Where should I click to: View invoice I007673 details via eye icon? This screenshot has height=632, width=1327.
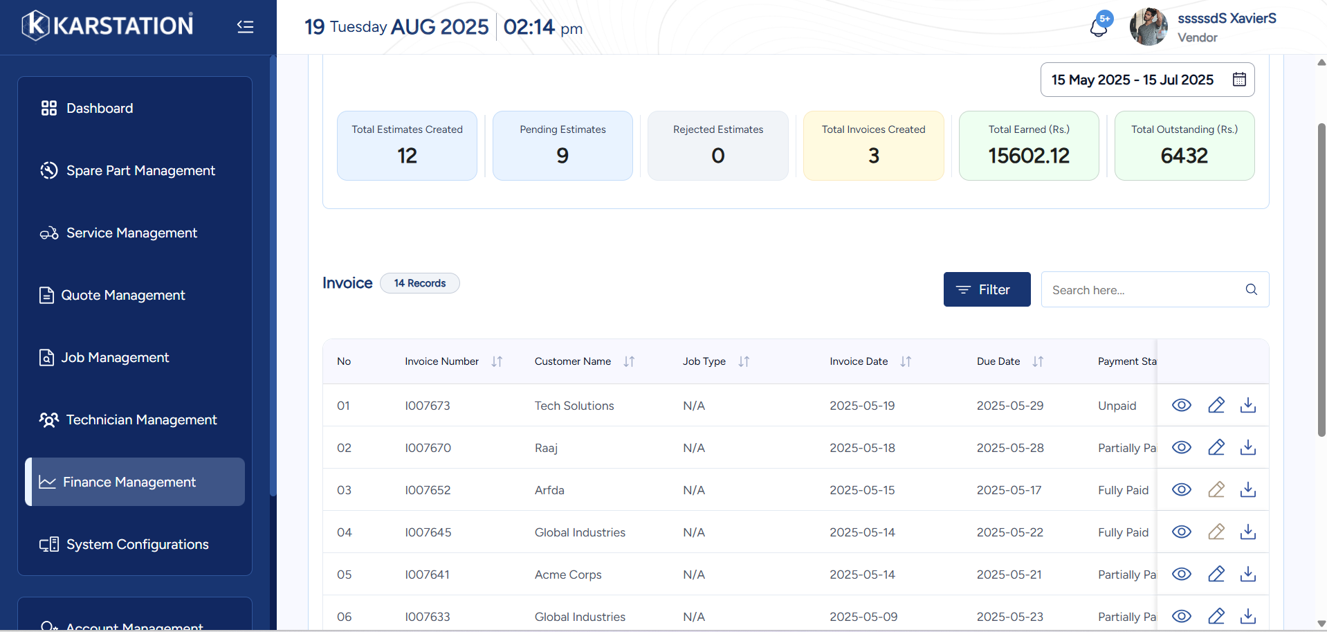tap(1181, 405)
